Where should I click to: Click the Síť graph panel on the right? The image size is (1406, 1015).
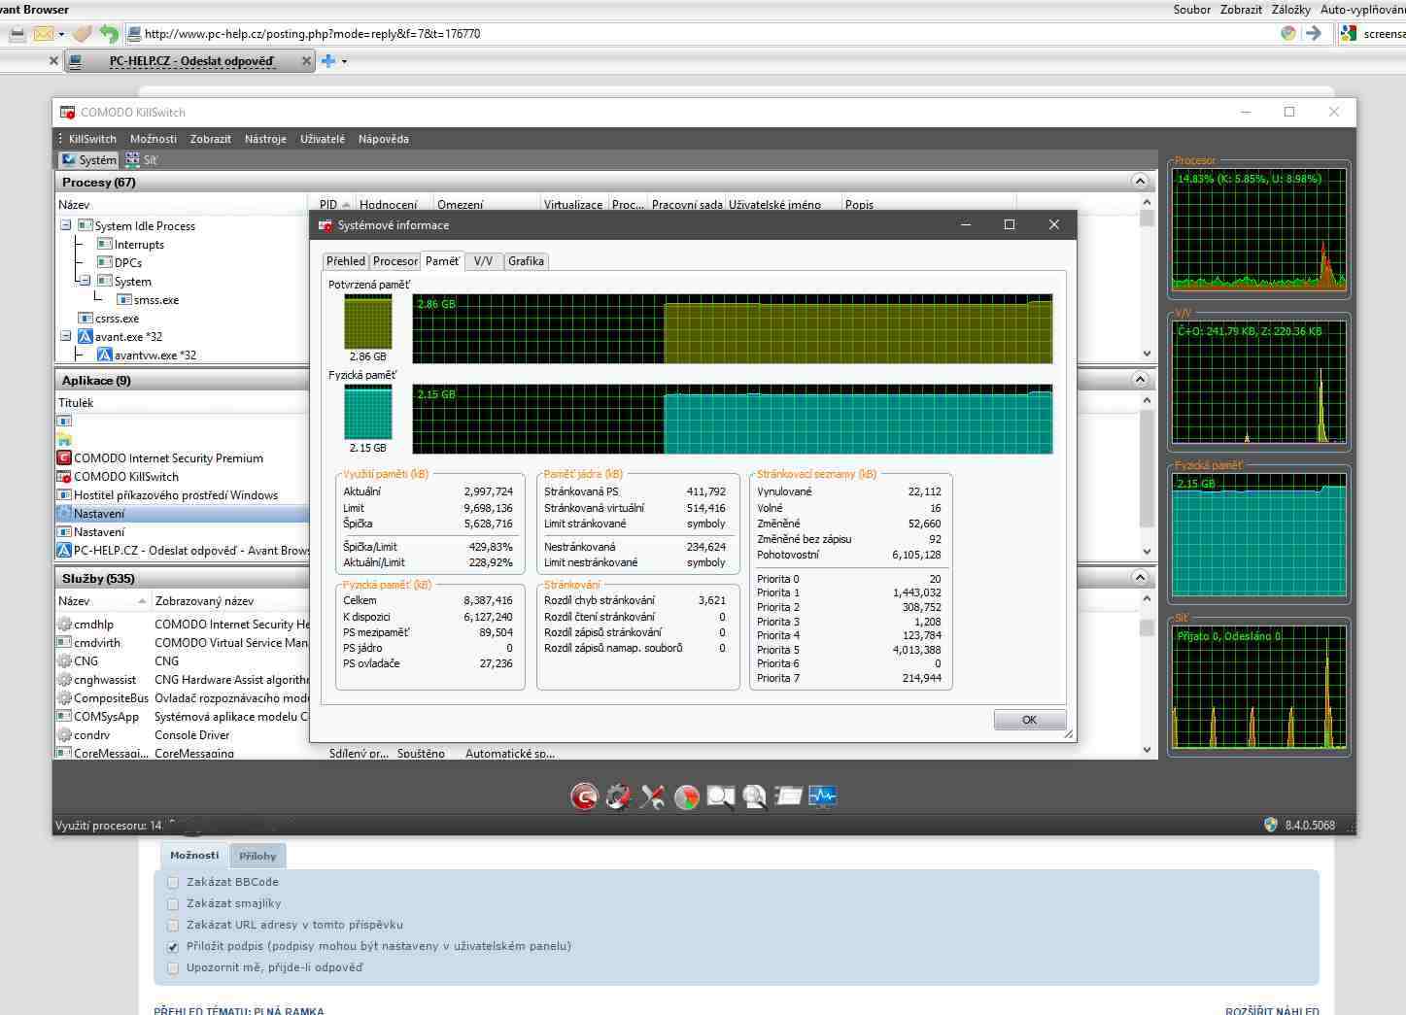1259,687
